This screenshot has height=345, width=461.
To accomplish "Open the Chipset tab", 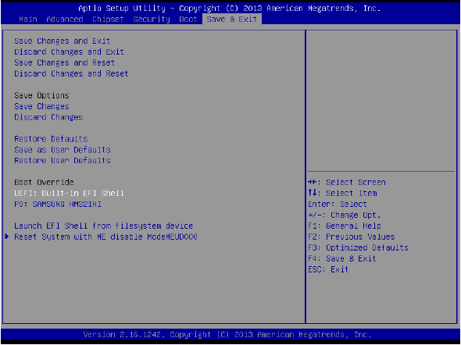I will click(x=108, y=20).
